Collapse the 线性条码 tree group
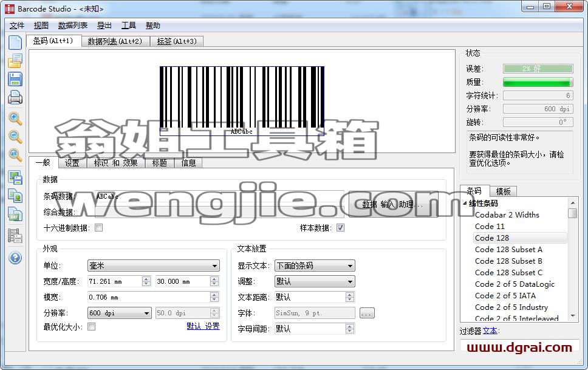The height and width of the screenshot is (370, 588). [x=465, y=204]
